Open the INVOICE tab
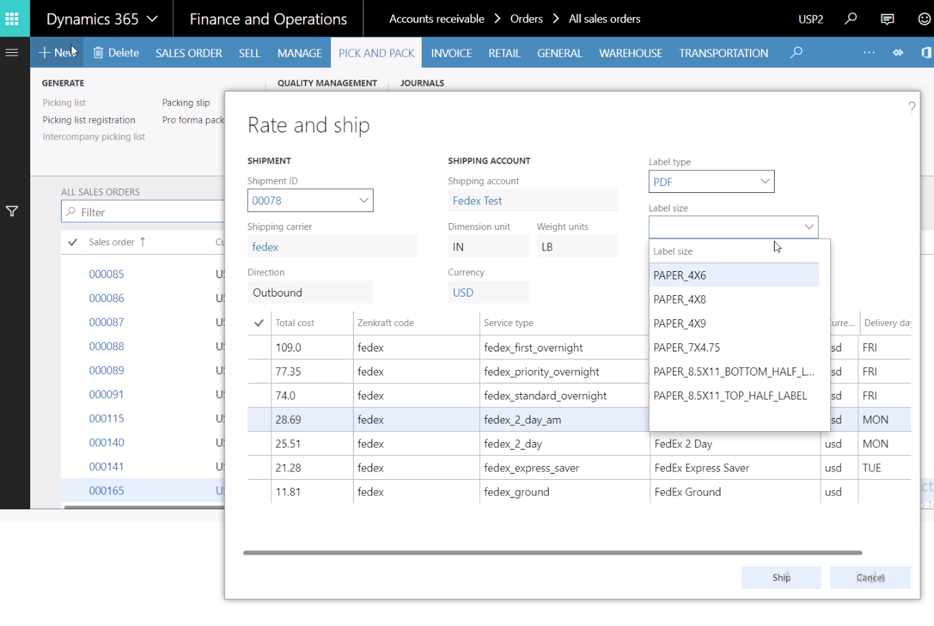Screen dimensions: 934x626 [x=451, y=53]
